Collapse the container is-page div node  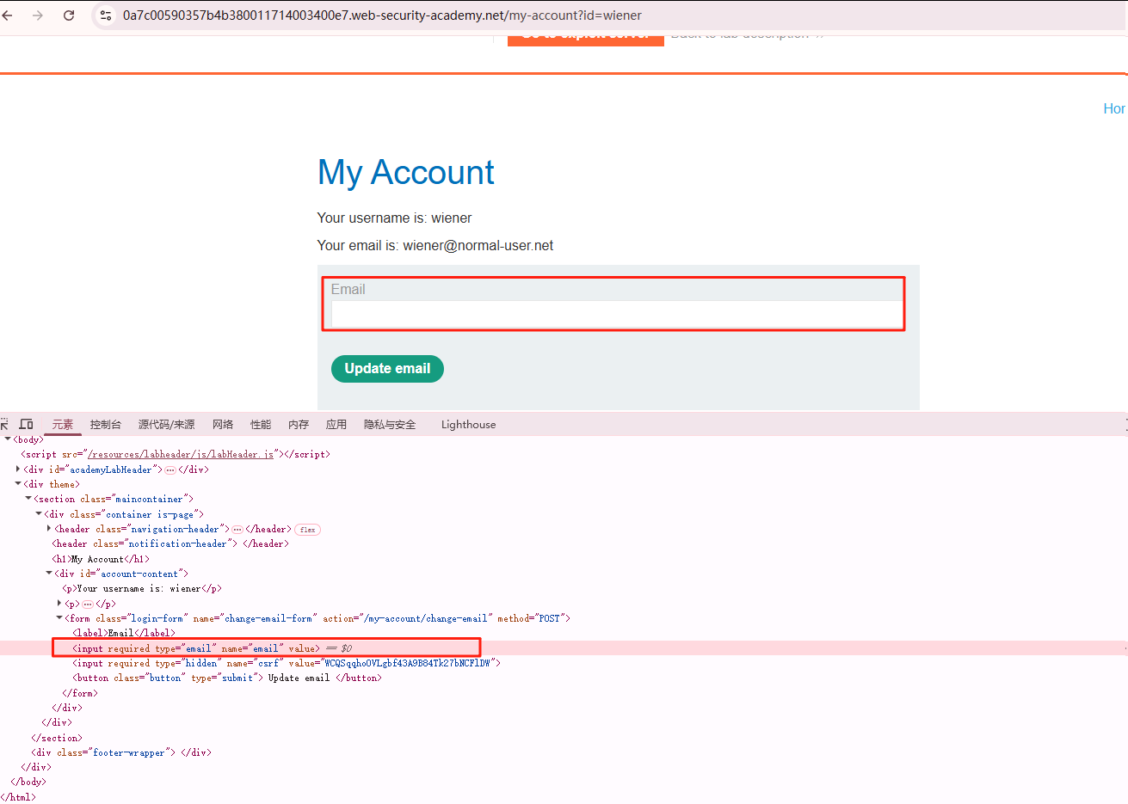click(x=39, y=514)
